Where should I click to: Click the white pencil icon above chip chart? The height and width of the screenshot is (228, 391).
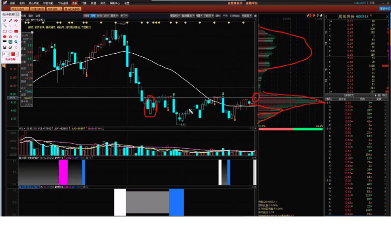pyautogui.click(x=308, y=16)
